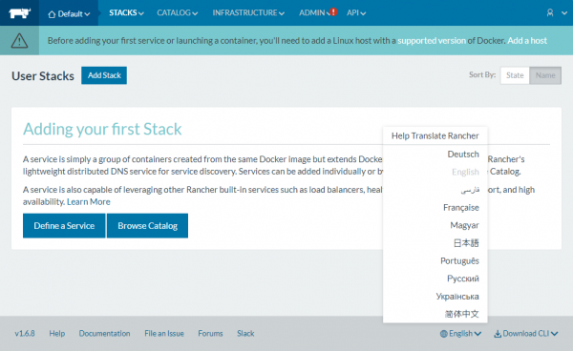Open the Documentation footer link
573x351 pixels.
click(104, 334)
